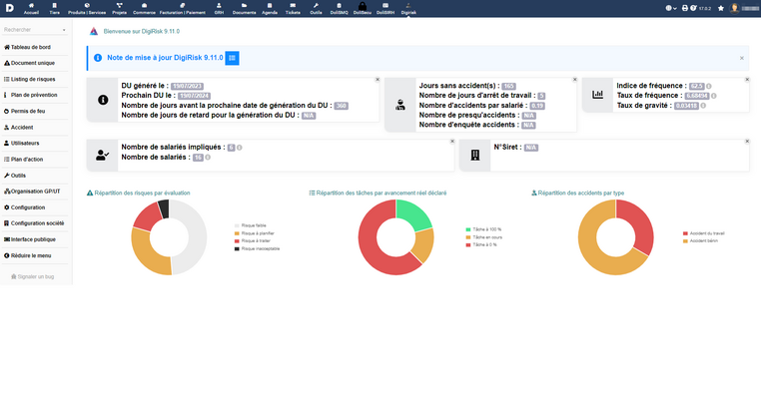Open Listing de risques menu item
Screen dimensions: 761x399
click(x=30, y=79)
